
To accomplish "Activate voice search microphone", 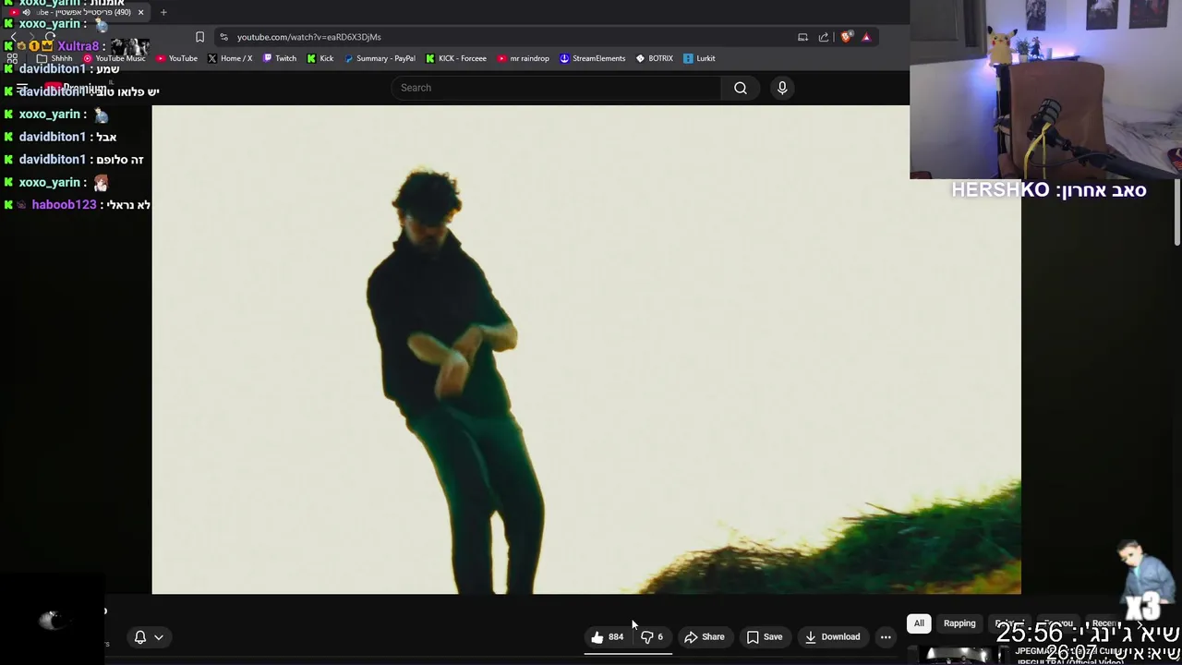I will (x=782, y=88).
